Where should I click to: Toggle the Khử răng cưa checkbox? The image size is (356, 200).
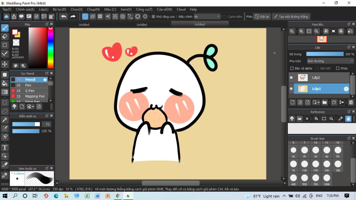[153, 17]
